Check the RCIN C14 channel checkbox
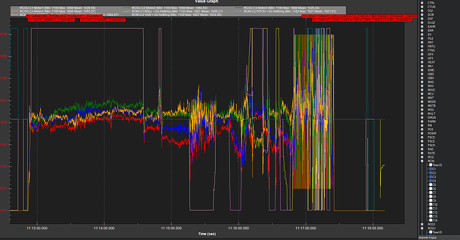460x240 pixels. pos(431,220)
